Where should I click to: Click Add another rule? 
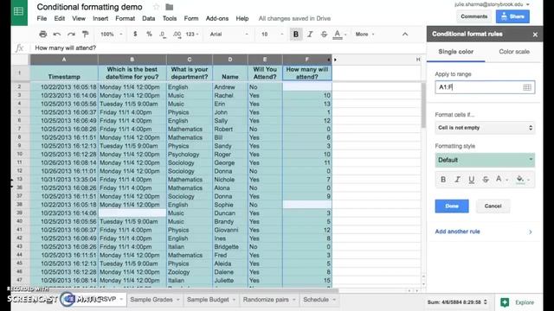tap(457, 232)
